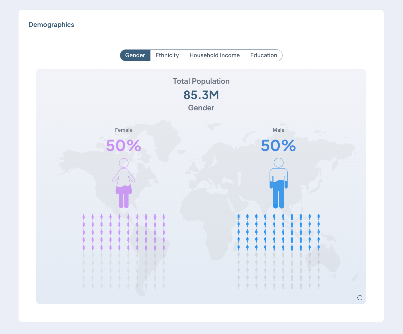The width and height of the screenshot is (403, 334).
Task: Click the Female label text
Action: [x=124, y=130]
